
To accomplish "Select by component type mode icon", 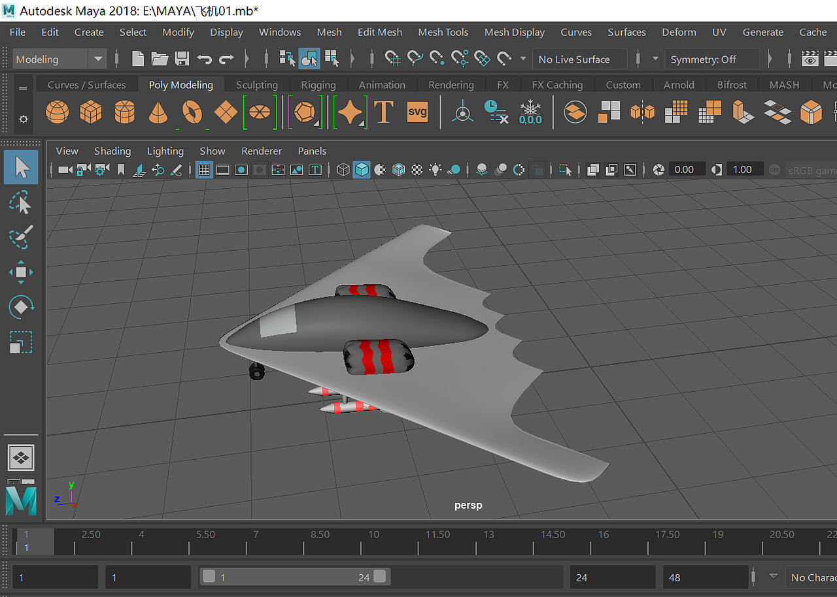I will [332, 58].
